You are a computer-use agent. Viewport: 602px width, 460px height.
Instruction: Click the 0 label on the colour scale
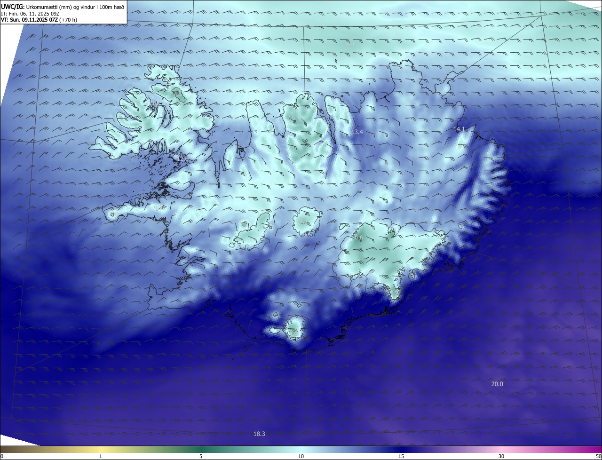pos(2,456)
